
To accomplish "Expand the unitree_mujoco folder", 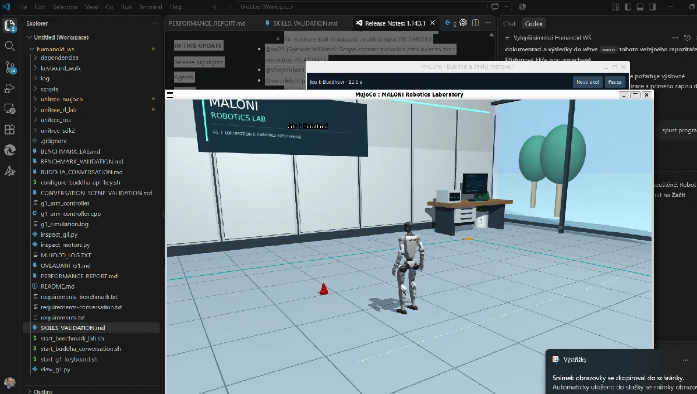I will tap(36, 99).
